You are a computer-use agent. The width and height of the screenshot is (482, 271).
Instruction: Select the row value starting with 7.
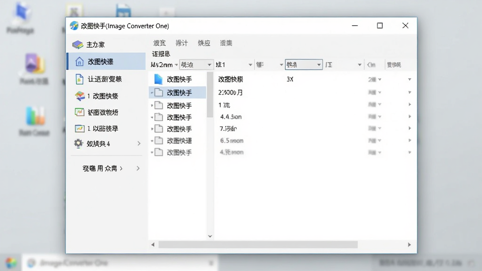228,128
